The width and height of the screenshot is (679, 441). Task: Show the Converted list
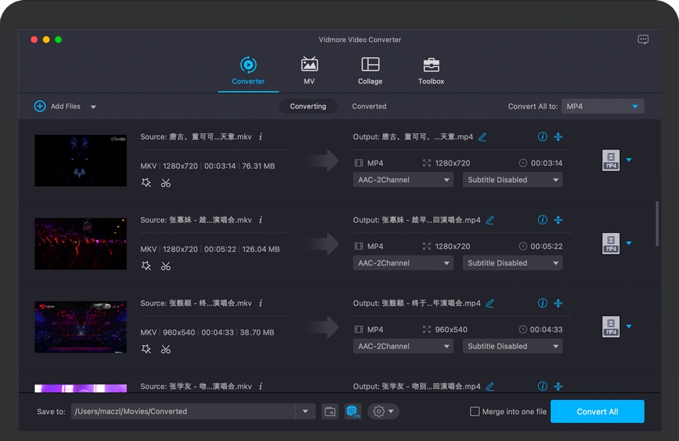point(369,106)
